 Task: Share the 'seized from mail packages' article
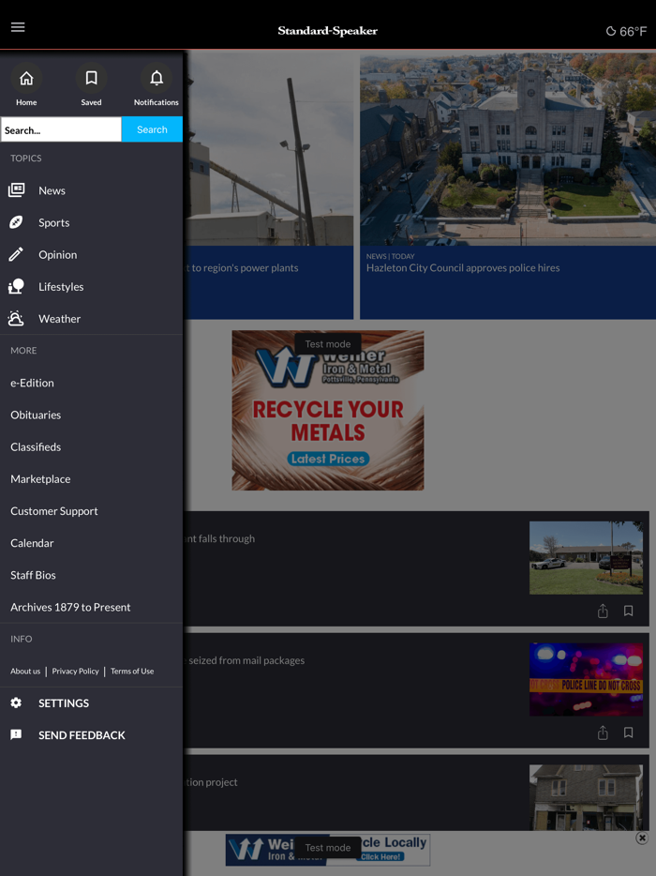tap(603, 733)
